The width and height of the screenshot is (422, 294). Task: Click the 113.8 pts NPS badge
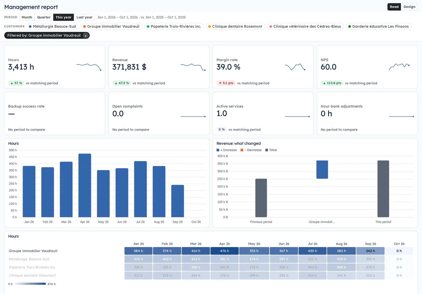(332, 83)
